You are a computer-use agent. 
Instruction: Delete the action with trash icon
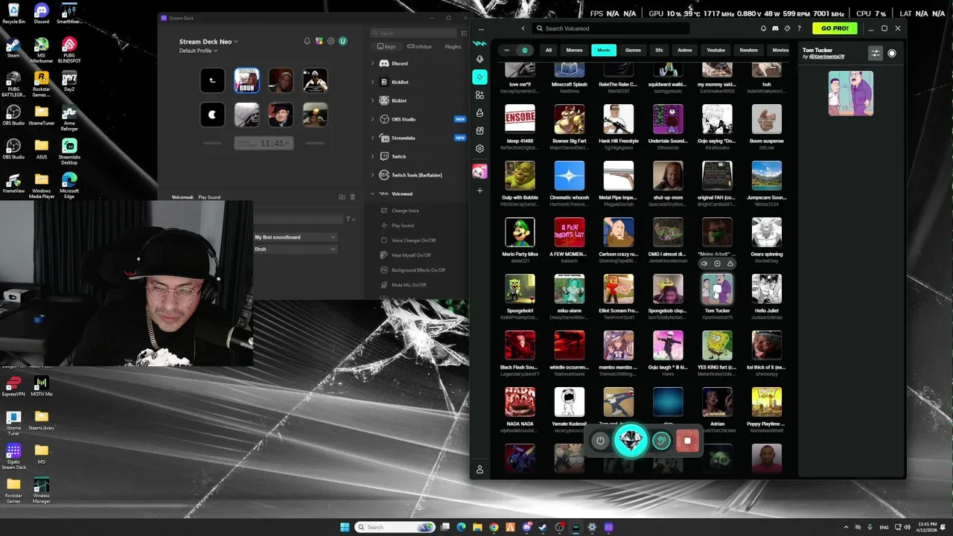(353, 197)
